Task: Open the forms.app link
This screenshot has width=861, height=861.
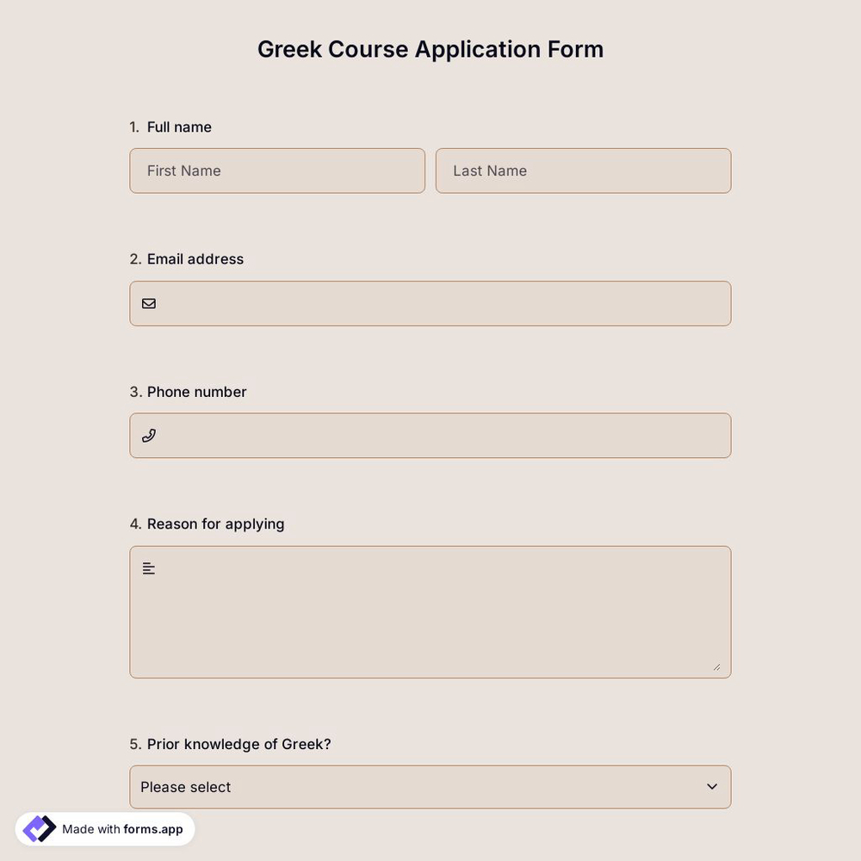Action: (x=152, y=829)
